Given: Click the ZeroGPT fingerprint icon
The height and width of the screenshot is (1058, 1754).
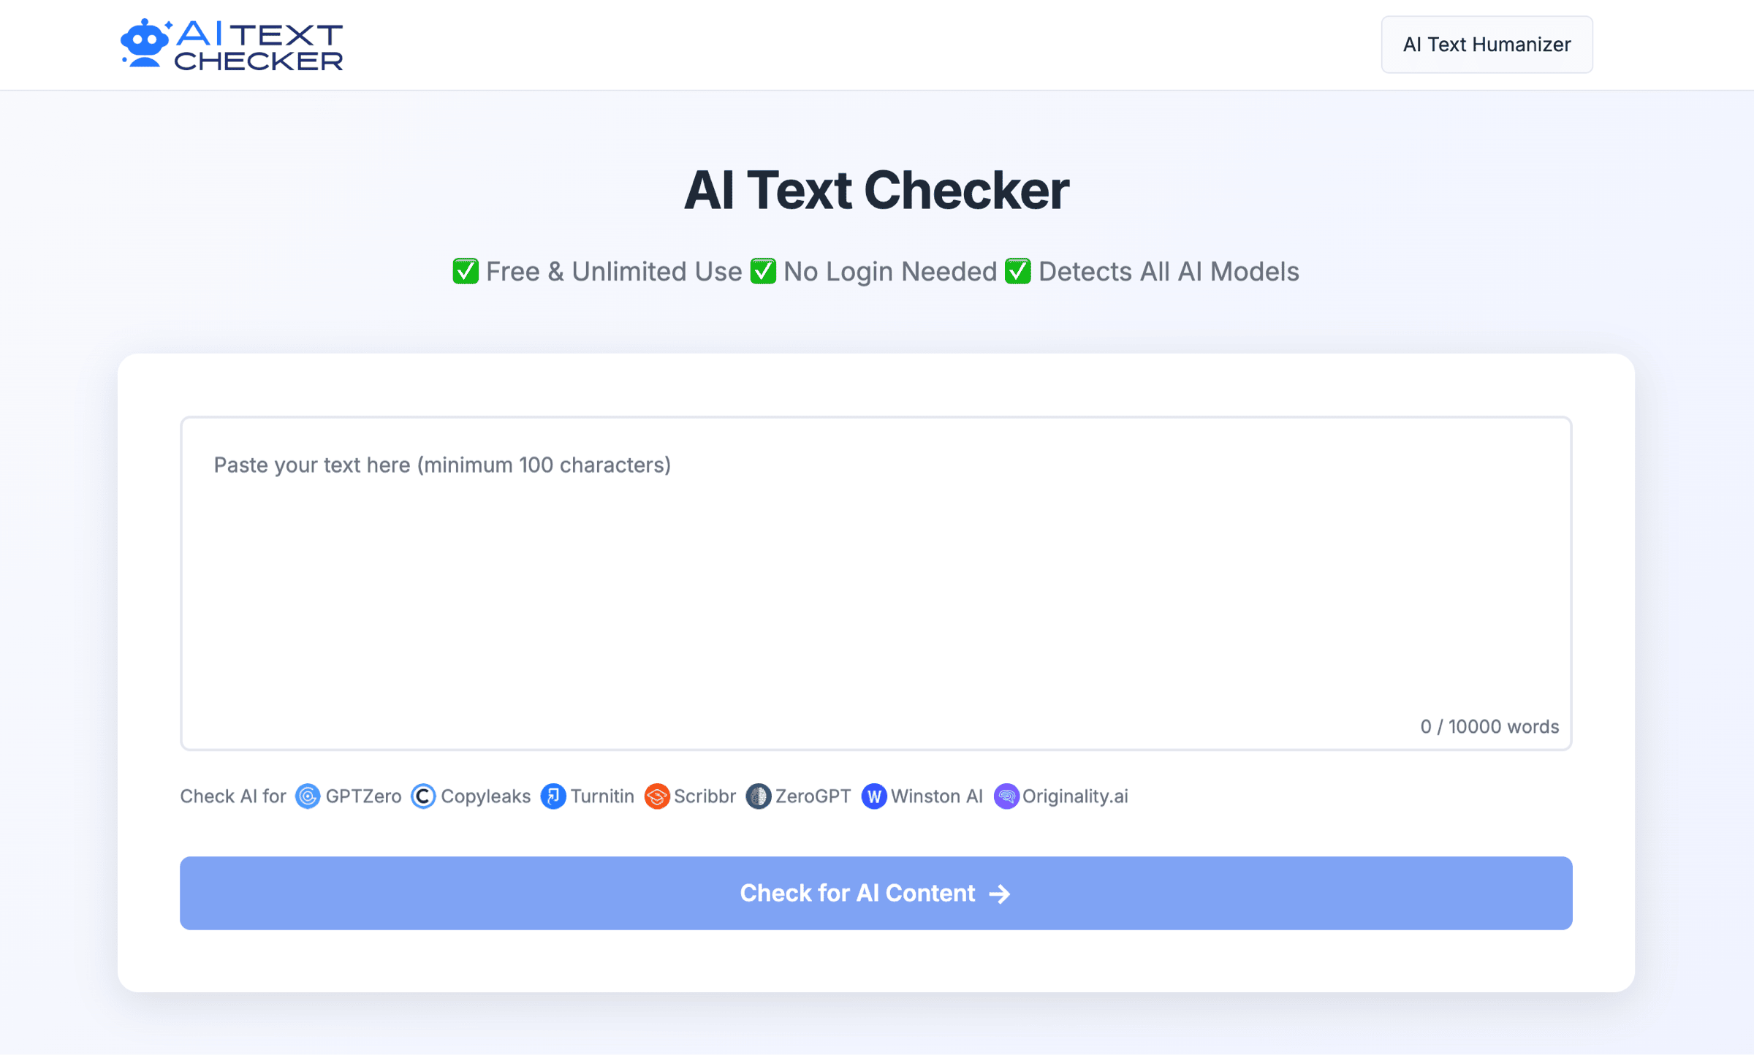Looking at the screenshot, I should pos(759,796).
